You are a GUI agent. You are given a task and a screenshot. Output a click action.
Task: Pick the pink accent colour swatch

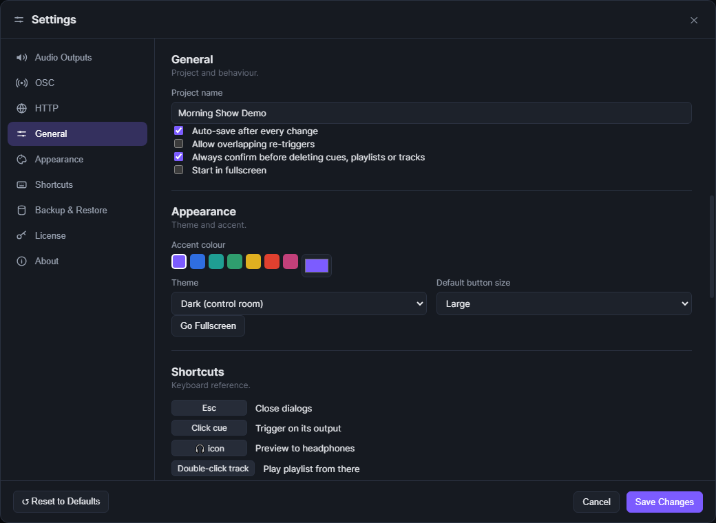(291, 261)
